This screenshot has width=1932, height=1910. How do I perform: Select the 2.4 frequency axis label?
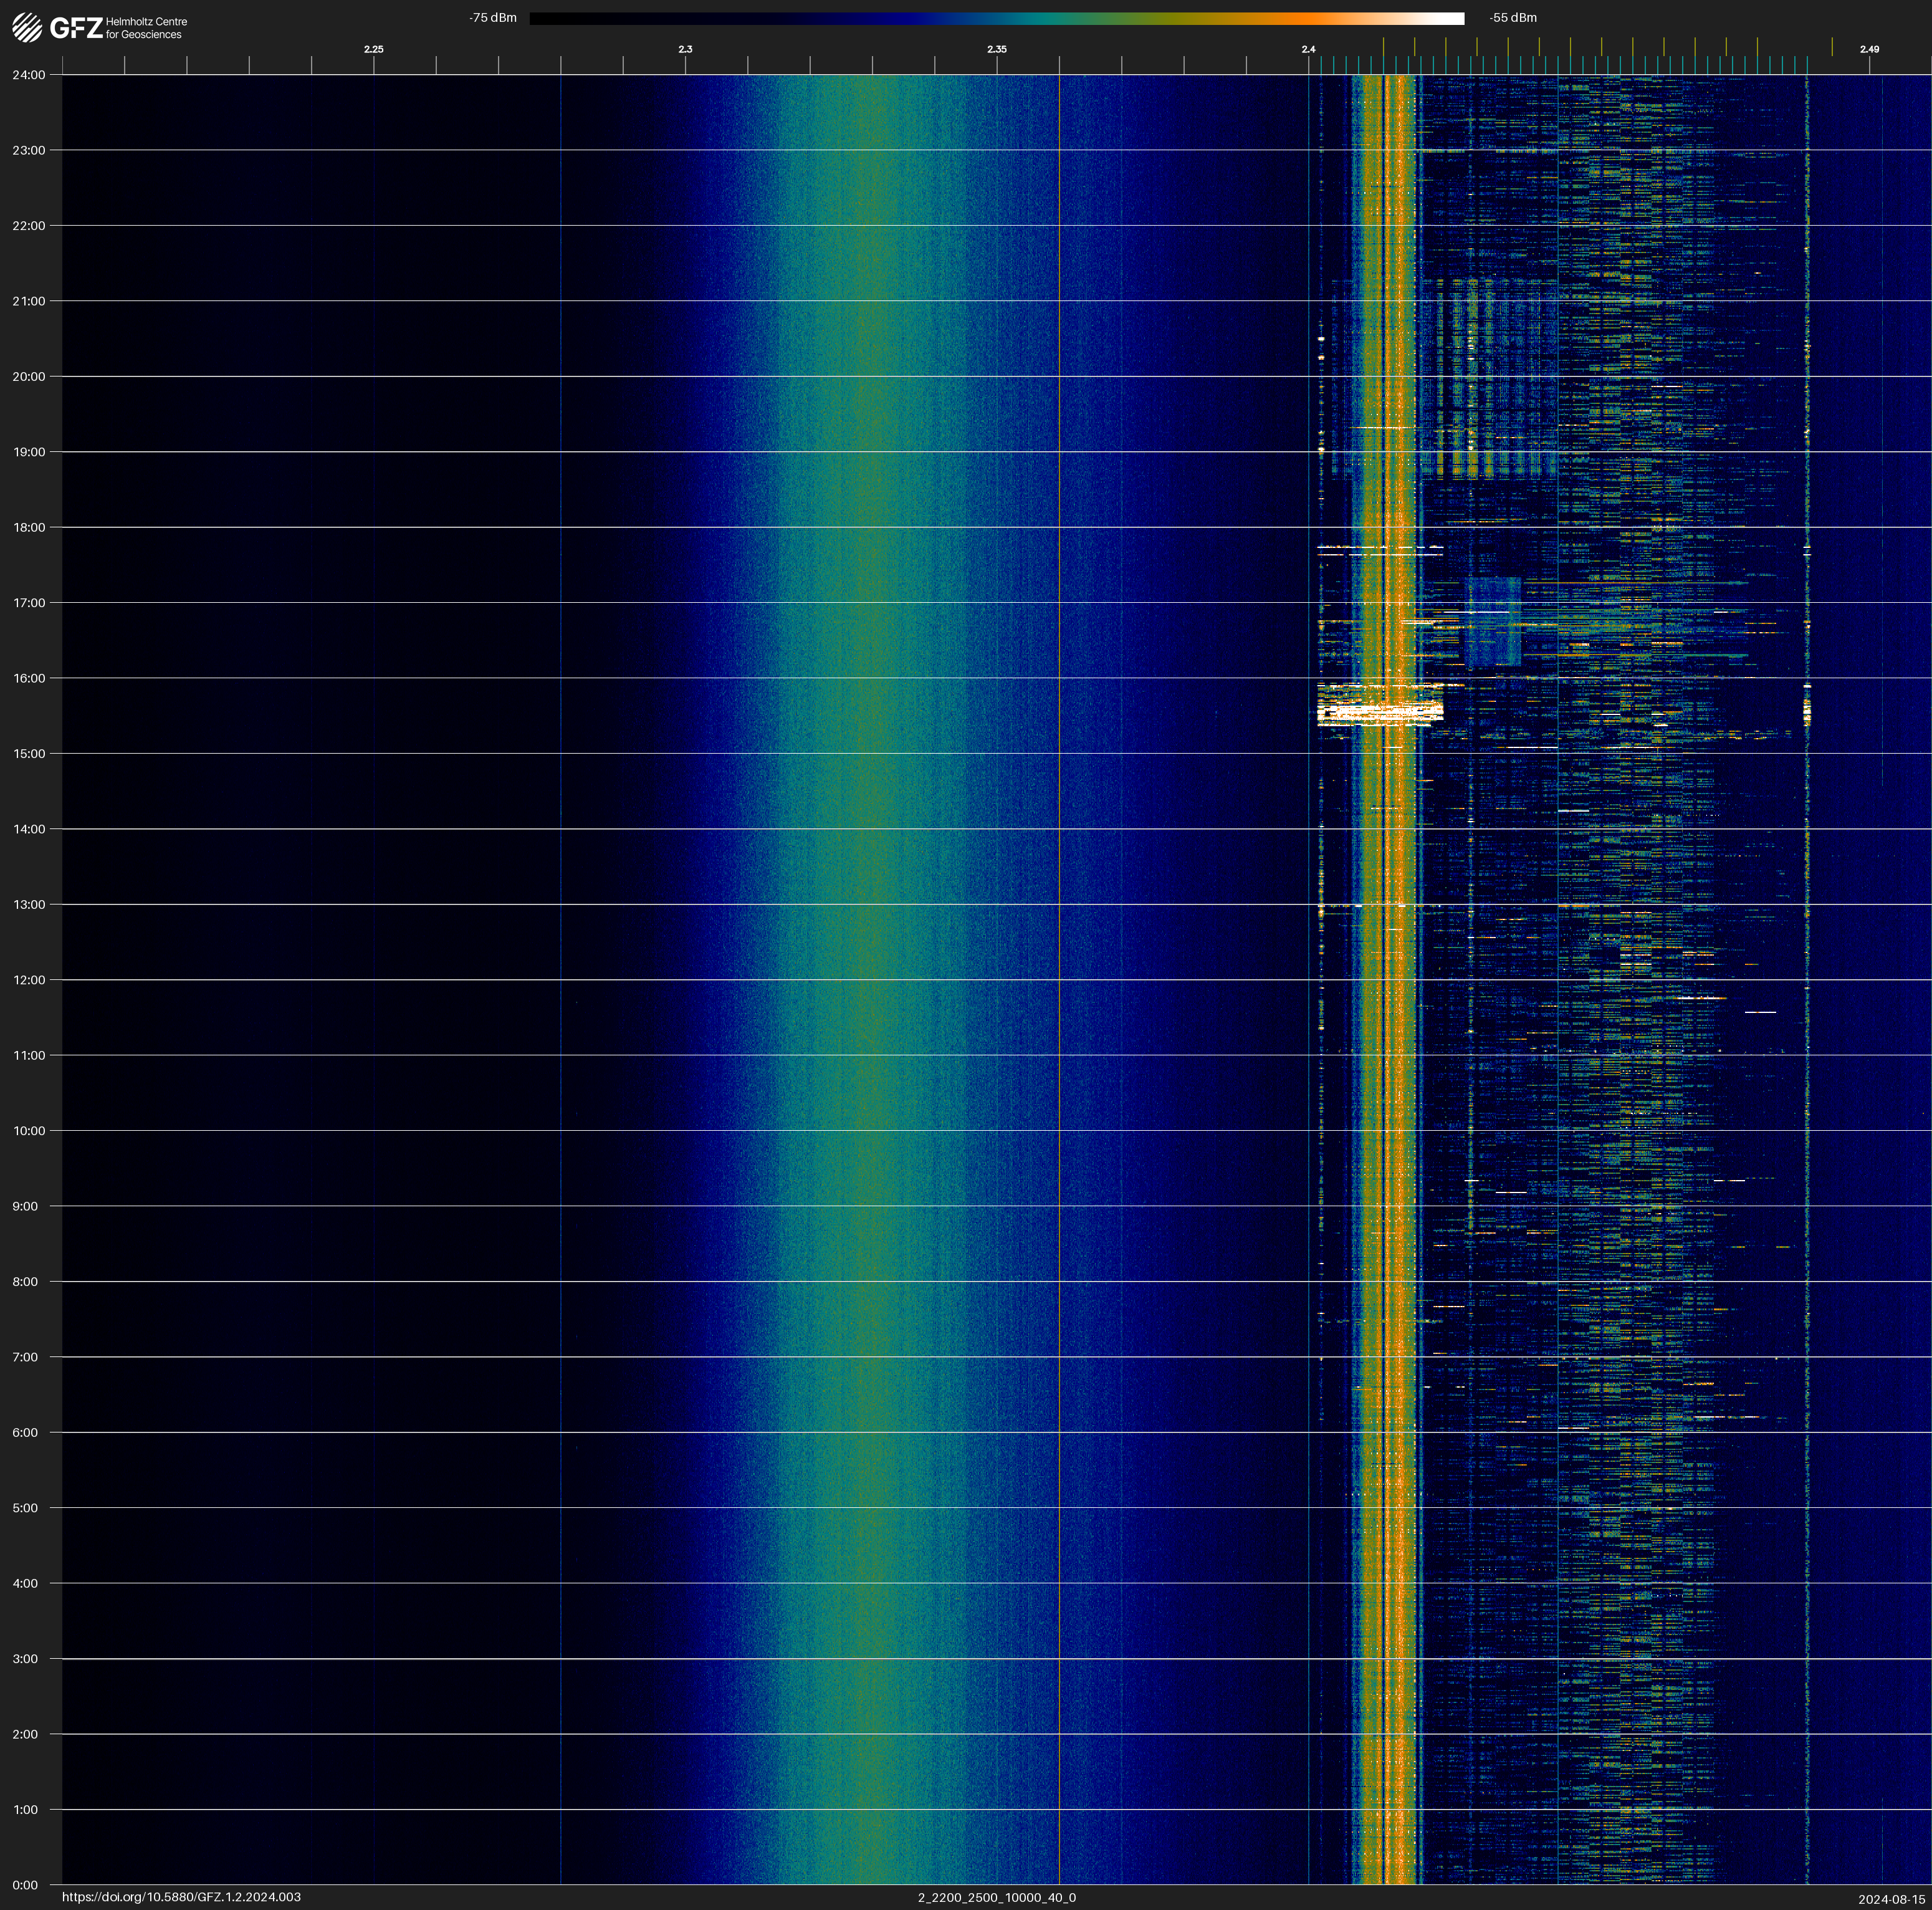(x=1308, y=49)
